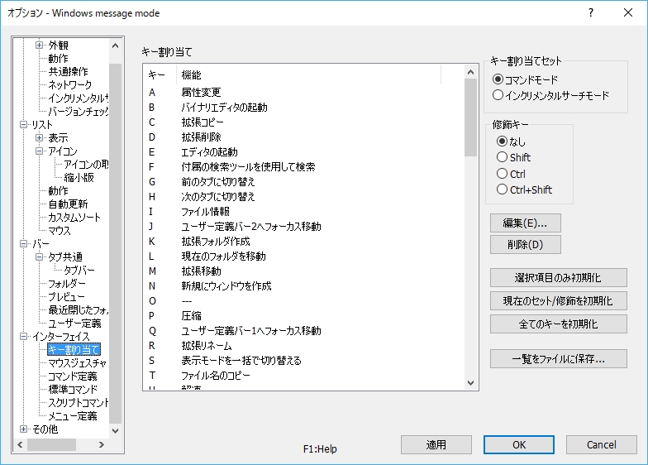Screen dimensions: 648x465
Task: Select row G 前のタブに切り替え
Action: [304, 182]
